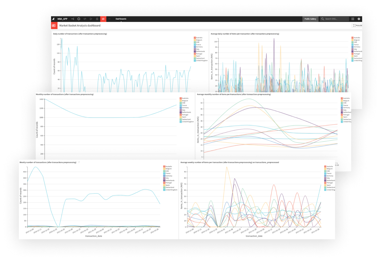Click Australia swatch in Average weekly items legend
Viewport: 381px width, 261px height.
coord(325,166)
